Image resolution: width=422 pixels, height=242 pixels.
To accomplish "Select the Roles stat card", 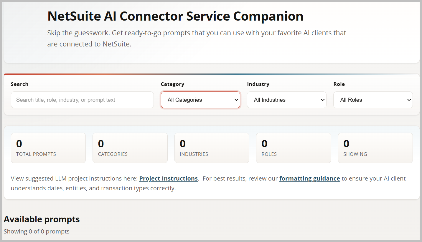I will pos(294,148).
